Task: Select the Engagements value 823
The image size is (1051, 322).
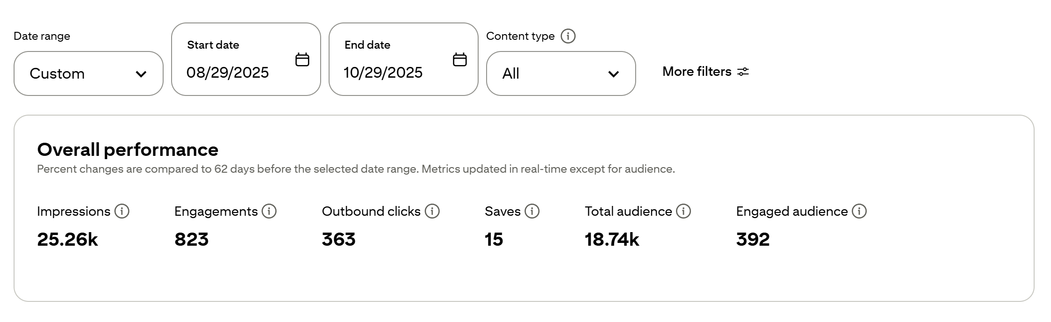Action: [x=191, y=240]
